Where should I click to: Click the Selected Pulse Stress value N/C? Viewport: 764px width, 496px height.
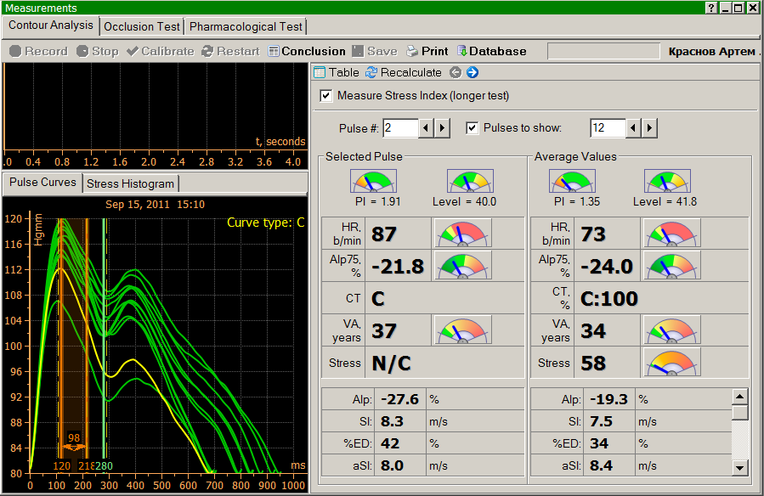(x=391, y=364)
